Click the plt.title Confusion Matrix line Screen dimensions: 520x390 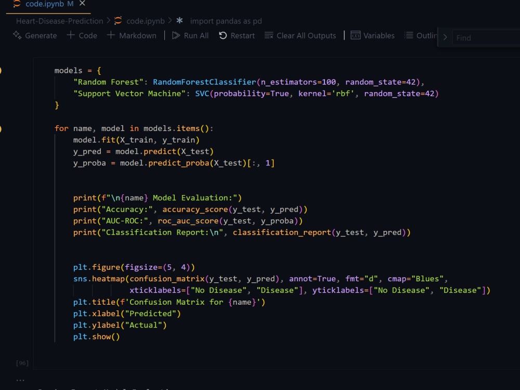coord(169,302)
